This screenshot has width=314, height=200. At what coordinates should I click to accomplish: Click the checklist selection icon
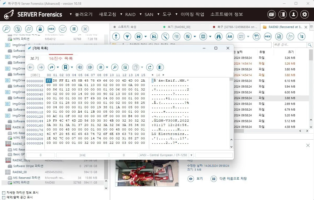point(177,36)
